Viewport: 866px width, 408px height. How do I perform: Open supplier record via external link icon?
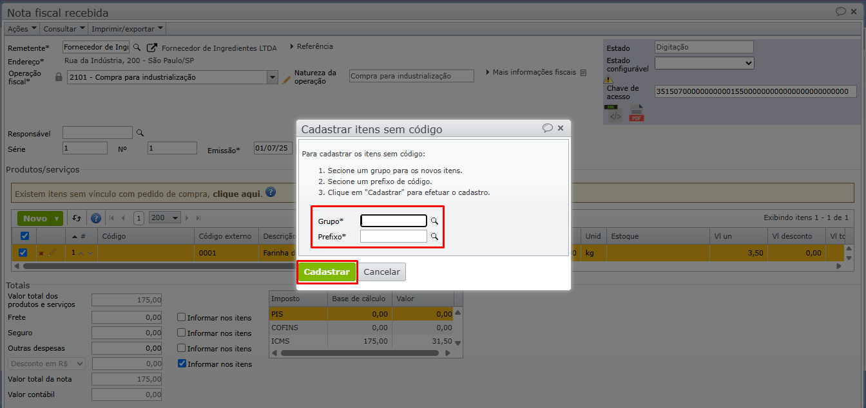coord(152,48)
